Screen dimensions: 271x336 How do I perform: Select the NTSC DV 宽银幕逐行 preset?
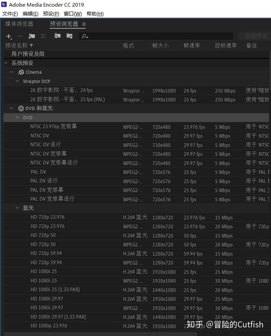(x=136, y=163)
